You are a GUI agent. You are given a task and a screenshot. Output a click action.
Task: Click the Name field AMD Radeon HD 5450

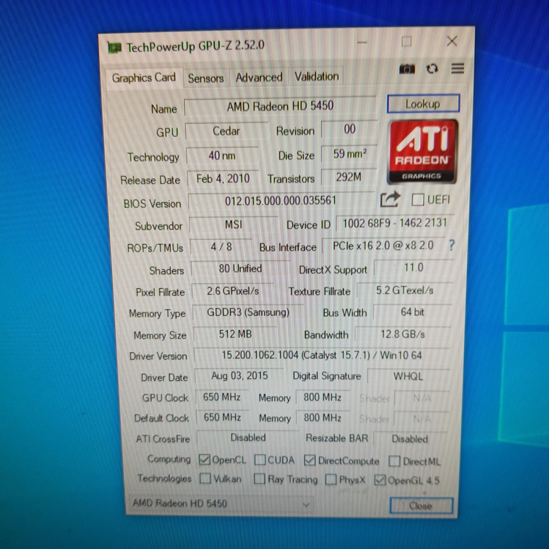coord(280,106)
